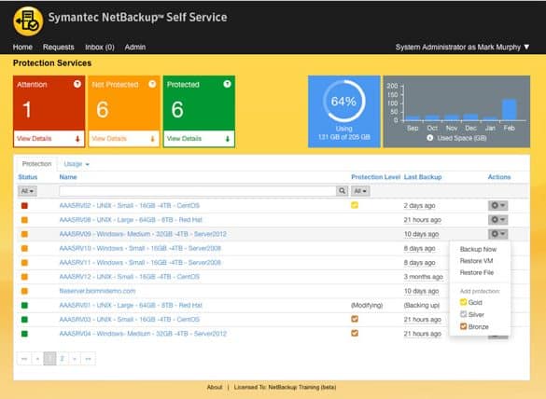Expand the Usage tab dropdown
The image size is (546, 399).
(x=77, y=164)
